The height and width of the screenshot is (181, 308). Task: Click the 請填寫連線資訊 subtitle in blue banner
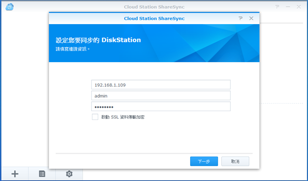[73, 49]
